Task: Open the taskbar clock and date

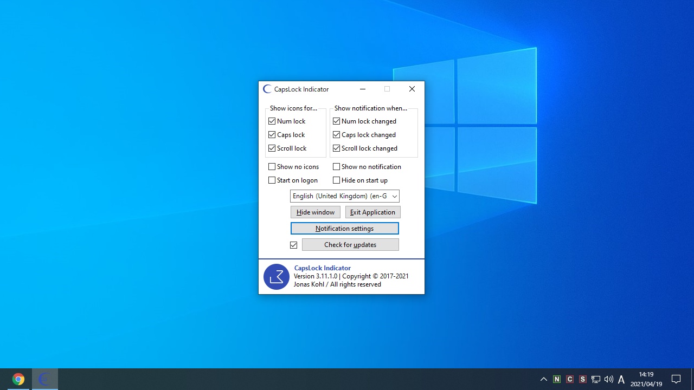Action: [x=646, y=379]
